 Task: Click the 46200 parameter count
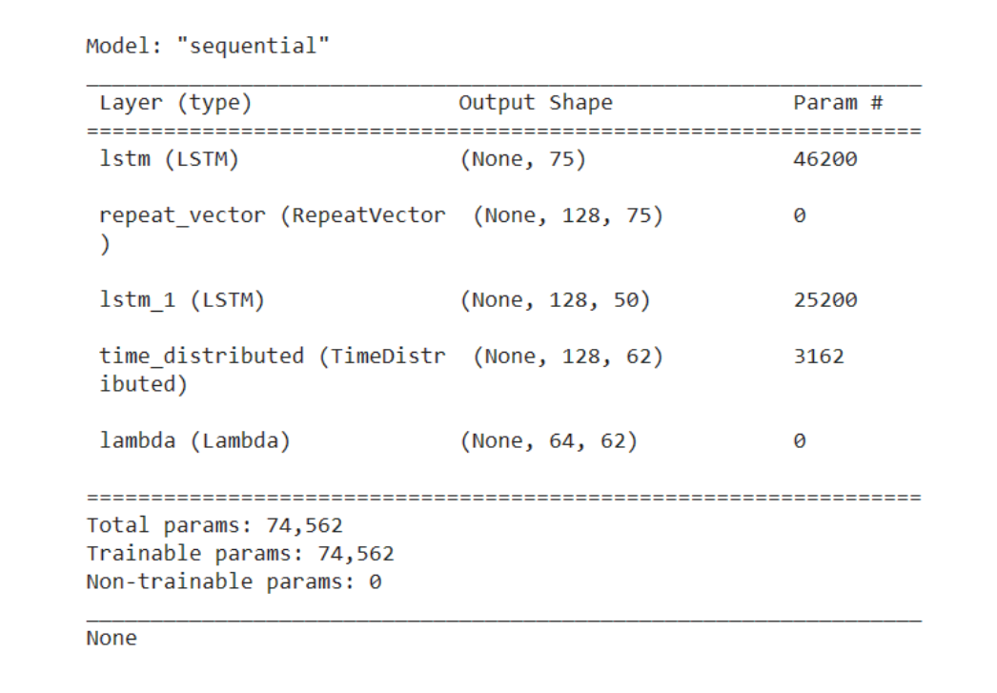coord(824,159)
